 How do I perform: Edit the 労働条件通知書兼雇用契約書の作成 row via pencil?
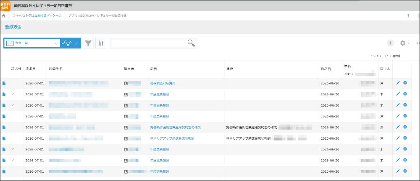pos(398,127)
